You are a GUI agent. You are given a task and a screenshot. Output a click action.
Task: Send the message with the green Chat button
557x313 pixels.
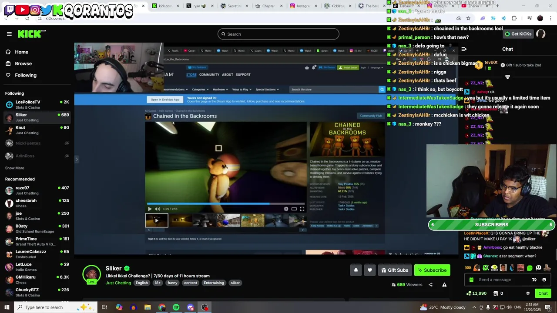[x=543, y=293]
